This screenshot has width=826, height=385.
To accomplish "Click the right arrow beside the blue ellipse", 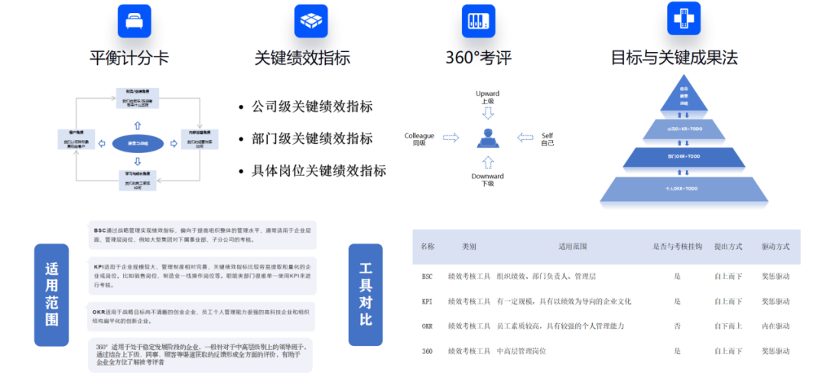I will point(174,143).
